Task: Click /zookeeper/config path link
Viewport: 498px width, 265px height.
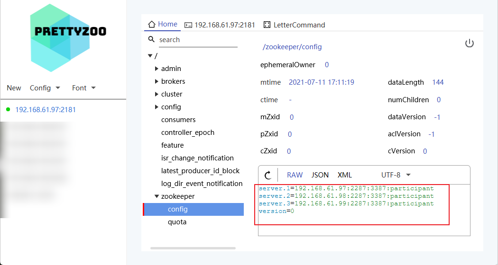Action: click(x=292, y=47)
